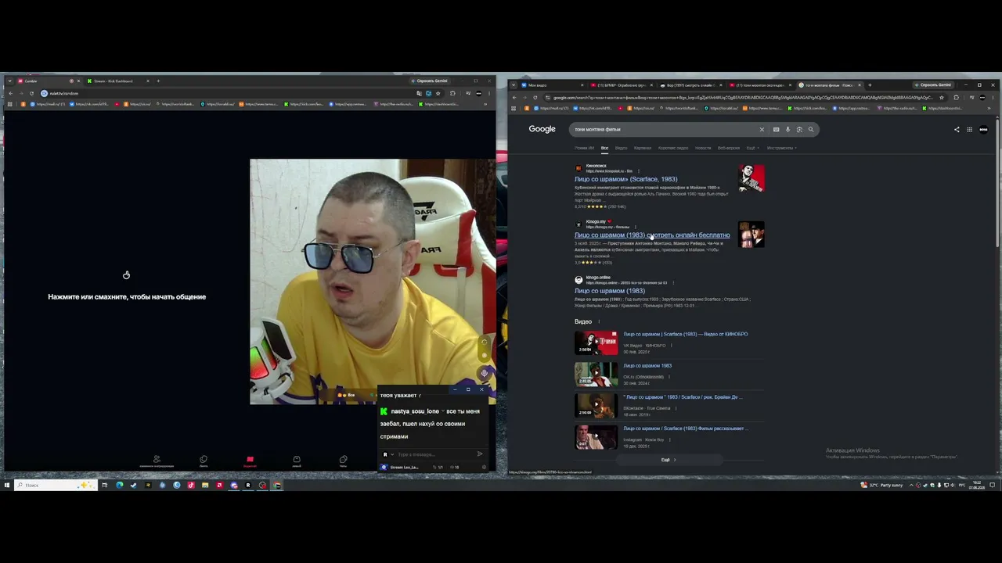Open result Лицо со шрамом смотреть онлайн бесплатно
This screenshot has width=1002, height=563.
point(652,235)
